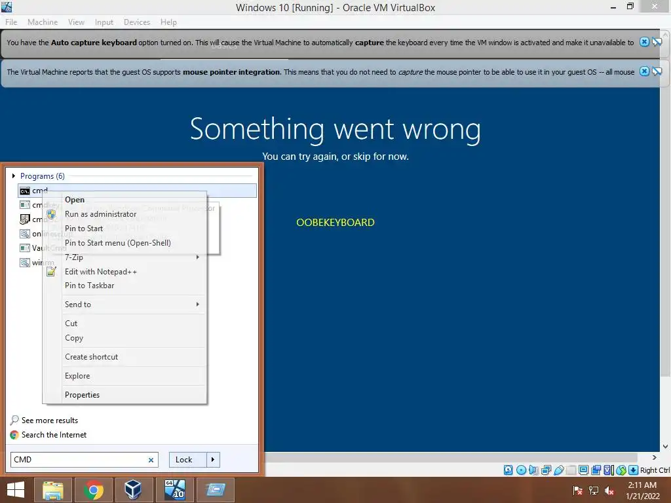The height and width of the screenshot is (503, 671).
Task: Open the Windows Start button
Action: pos(16,490)
